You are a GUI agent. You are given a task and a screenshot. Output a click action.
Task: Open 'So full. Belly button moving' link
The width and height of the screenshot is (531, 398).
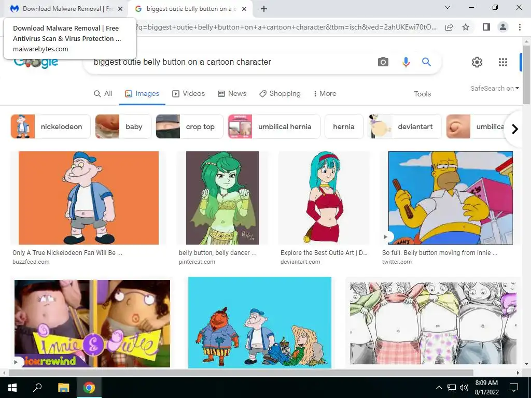pos(440,253)
